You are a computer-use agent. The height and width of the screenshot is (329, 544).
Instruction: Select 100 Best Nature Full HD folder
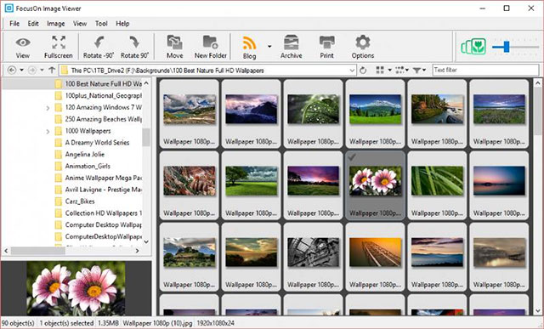[x=99, y=83]
